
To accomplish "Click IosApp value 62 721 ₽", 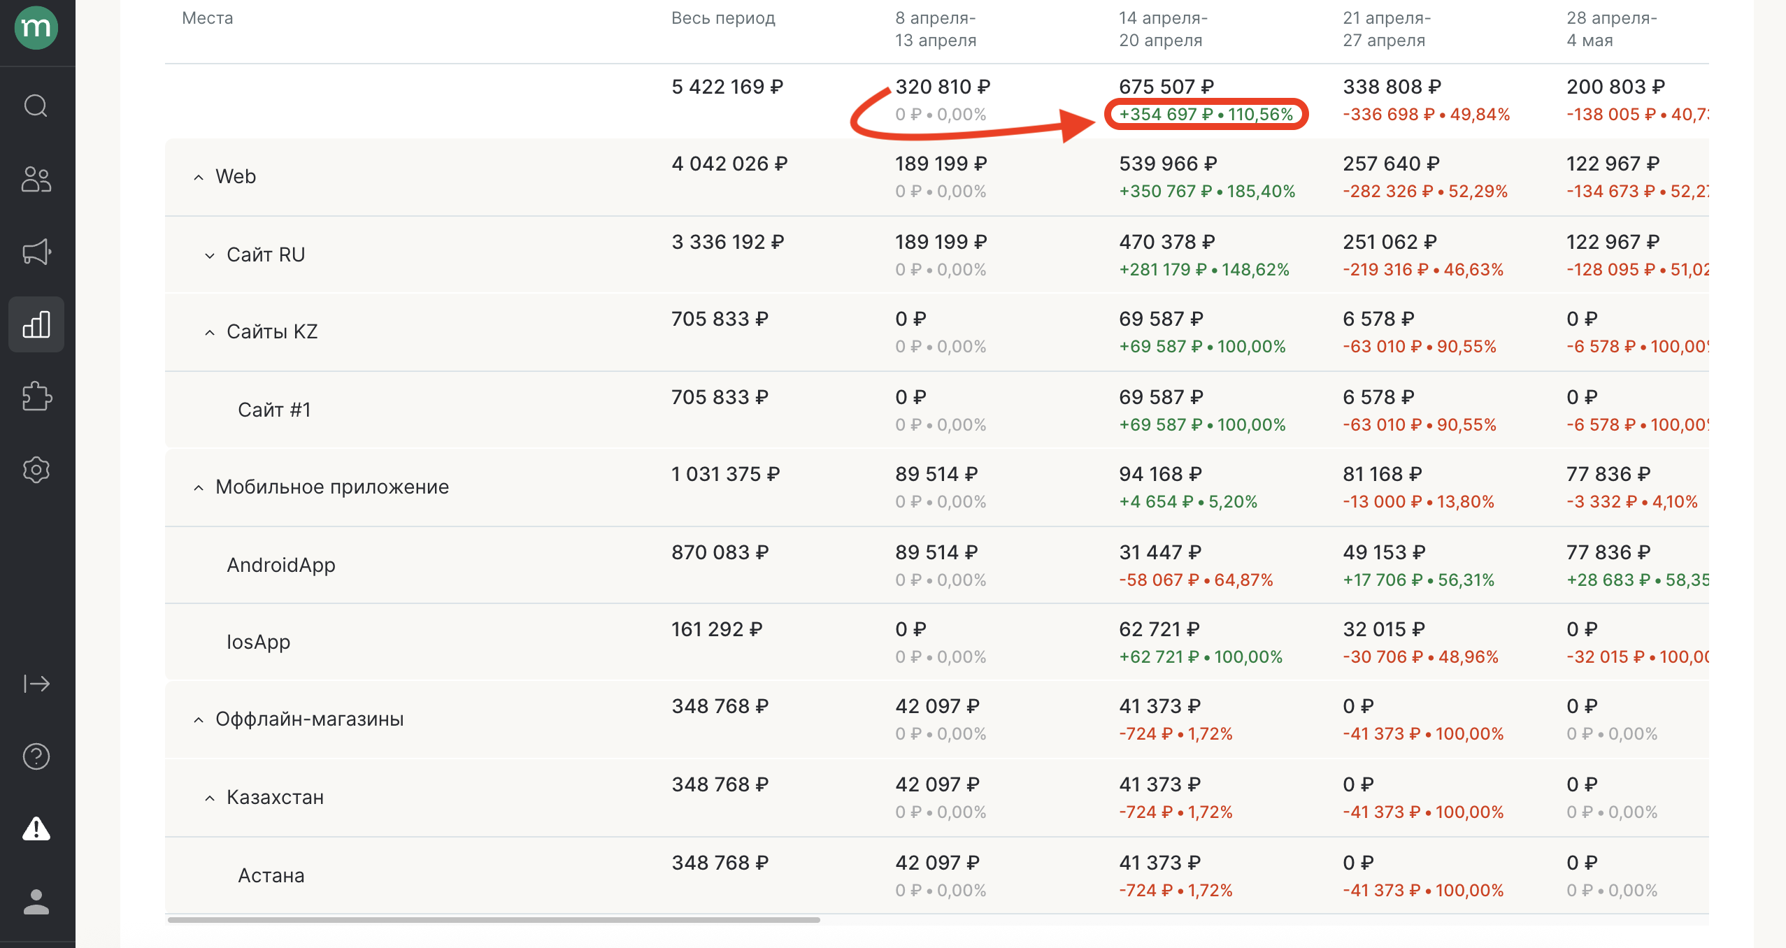I will pos(1159,629).
